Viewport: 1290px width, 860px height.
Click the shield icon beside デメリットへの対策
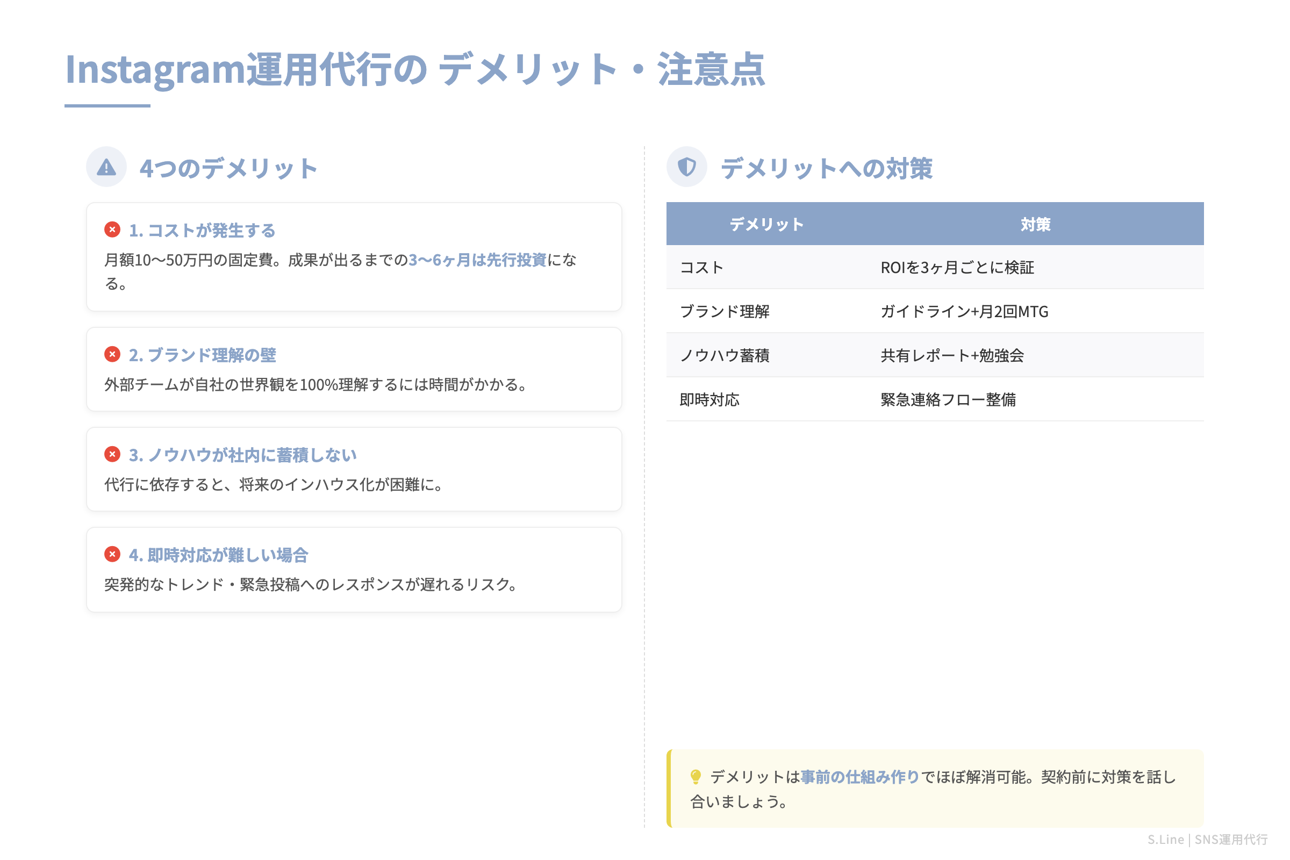(688, 167)
